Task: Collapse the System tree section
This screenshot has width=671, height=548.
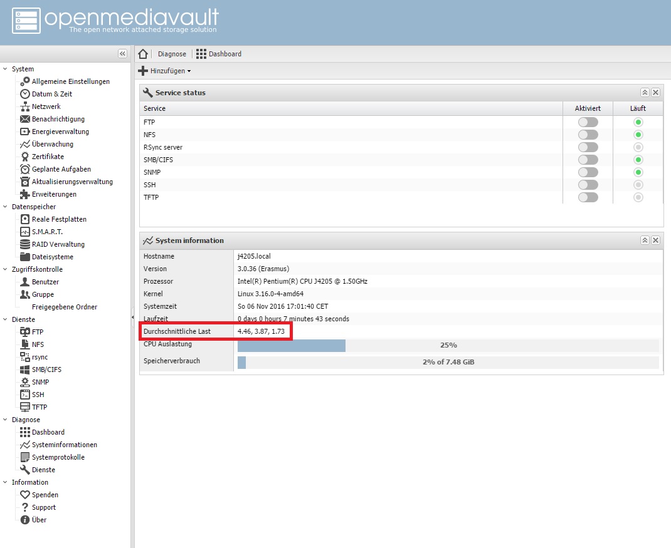Action: (x=5, y=69)
